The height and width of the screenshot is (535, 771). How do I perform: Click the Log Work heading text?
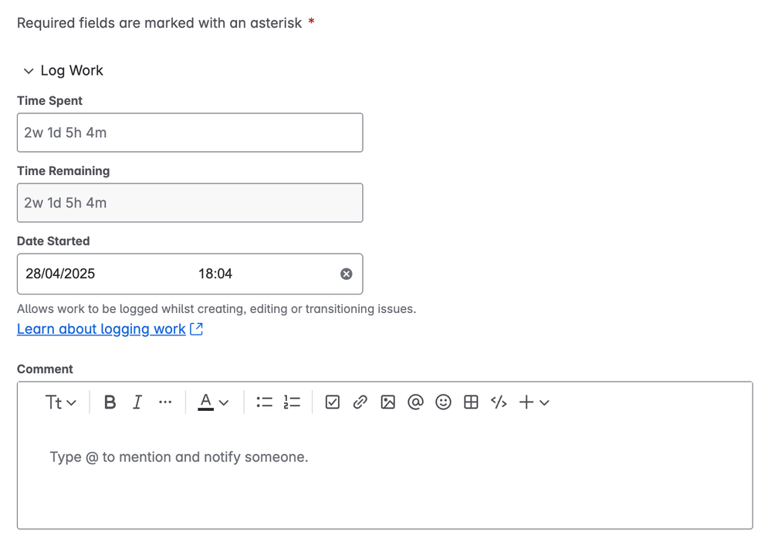click(x=72, y=71)
